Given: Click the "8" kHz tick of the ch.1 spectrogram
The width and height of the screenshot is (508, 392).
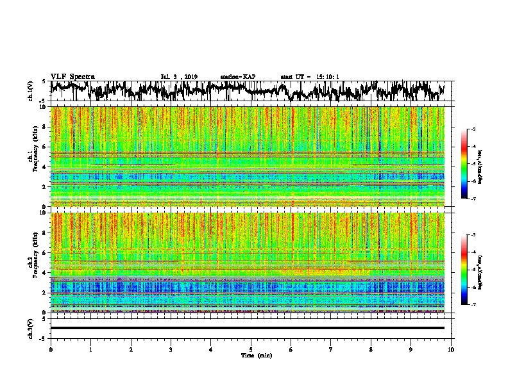Looking at the screenshot, I should click(44, 127).
